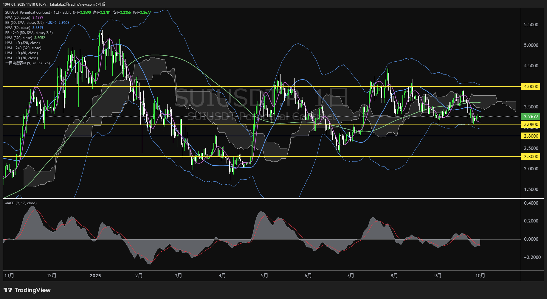Select the yellow 2.8000 horizontal line label
Viewport: 547px width, 299px height.
point(531,136)
